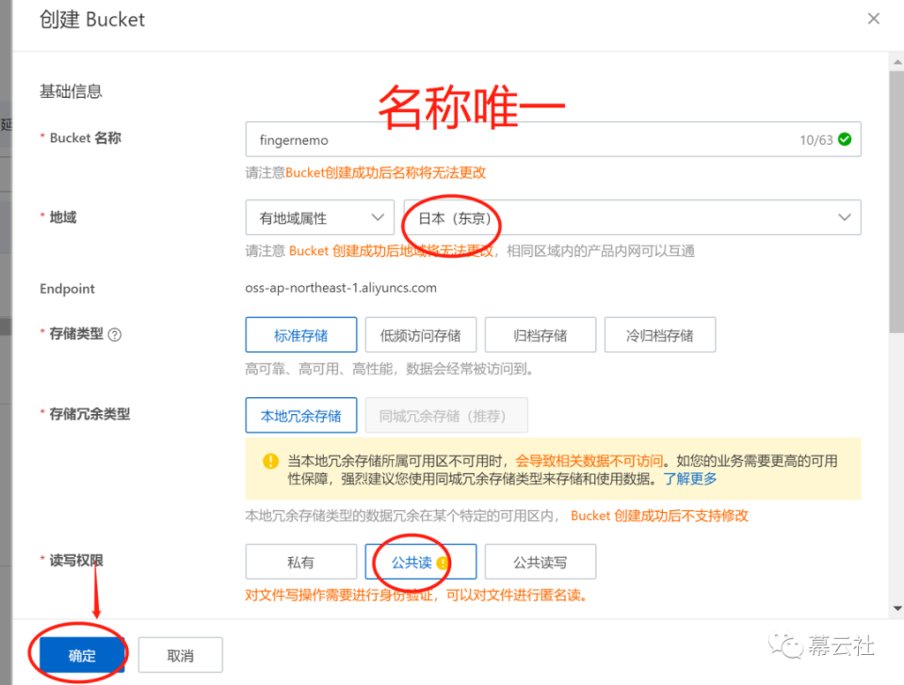The image size is (904, 685).
Task: Click the info icon in the yellow warning banner
Action: (x=269, y=461)
